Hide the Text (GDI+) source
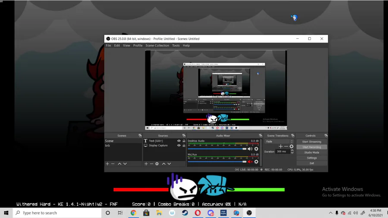This screenshot has height=218, width=388. click(178, 141)
